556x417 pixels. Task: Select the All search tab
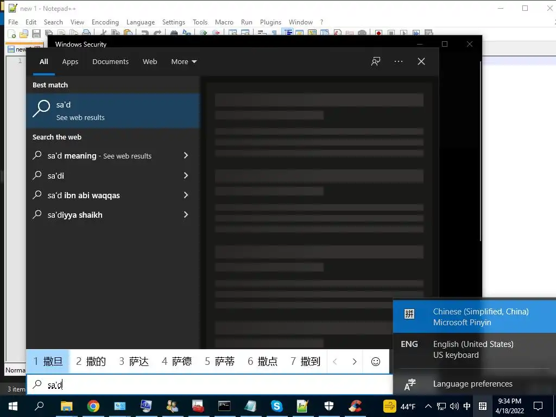click(x=43, y=62)
